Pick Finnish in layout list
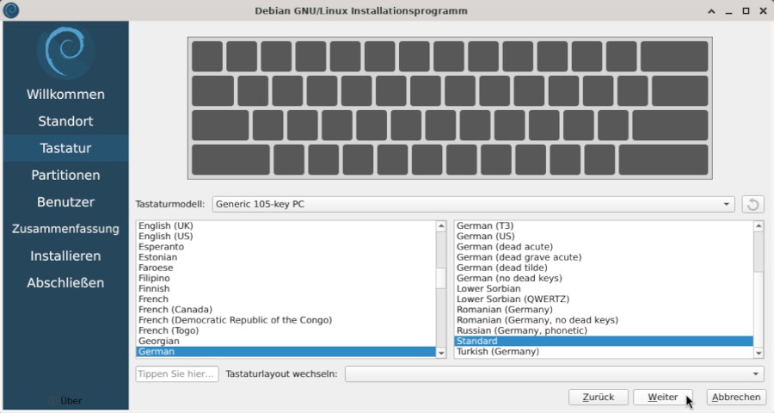The height and width of the screenshot is (413, 774). 286,288
